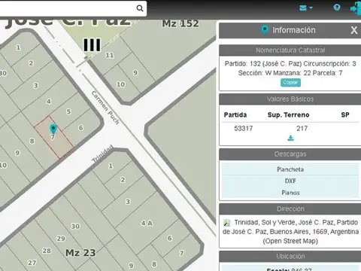The width and height of the screenshot is (361, 271).
Task: Click the Nomenclatura Catastral header
Action: point(290,50)
